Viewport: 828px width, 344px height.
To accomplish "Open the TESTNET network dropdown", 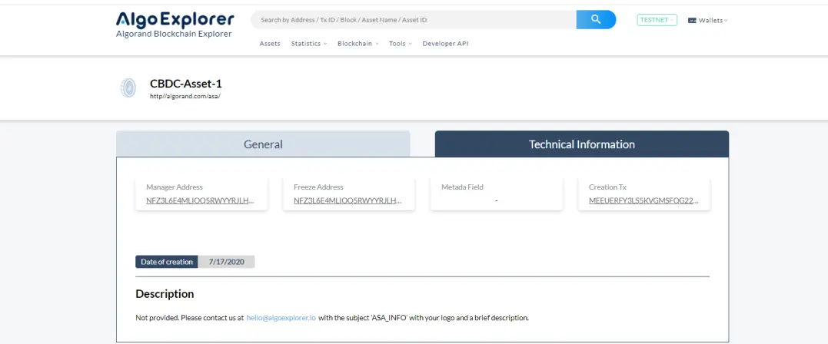I will tap(657, 20).
